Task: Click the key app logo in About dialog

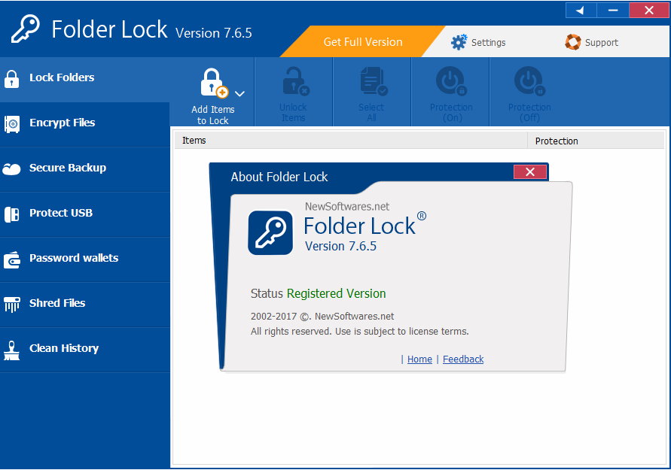Action: pyautogui.click(x=270, y=233)
